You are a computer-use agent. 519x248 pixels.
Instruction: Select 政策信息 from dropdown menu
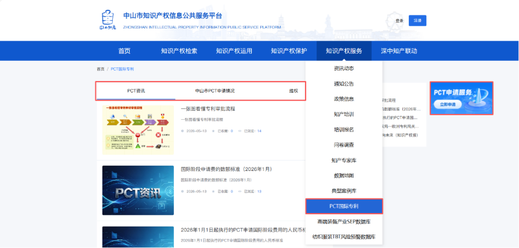pos(344,99)
